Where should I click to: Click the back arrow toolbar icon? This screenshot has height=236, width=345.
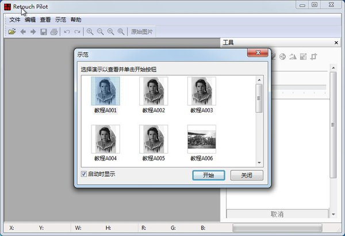23,32
